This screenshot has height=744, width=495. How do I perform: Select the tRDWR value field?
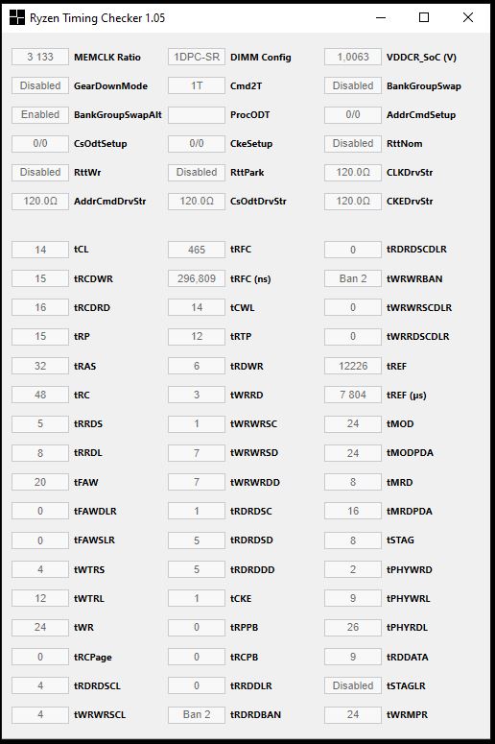pyautogui.click(x=197, y=366)
